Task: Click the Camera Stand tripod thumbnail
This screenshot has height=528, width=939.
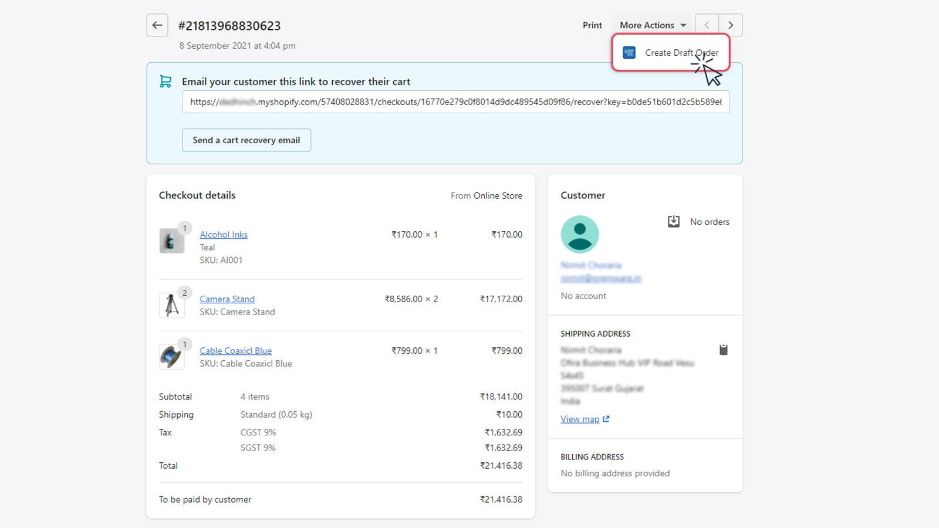Action: 171,305
